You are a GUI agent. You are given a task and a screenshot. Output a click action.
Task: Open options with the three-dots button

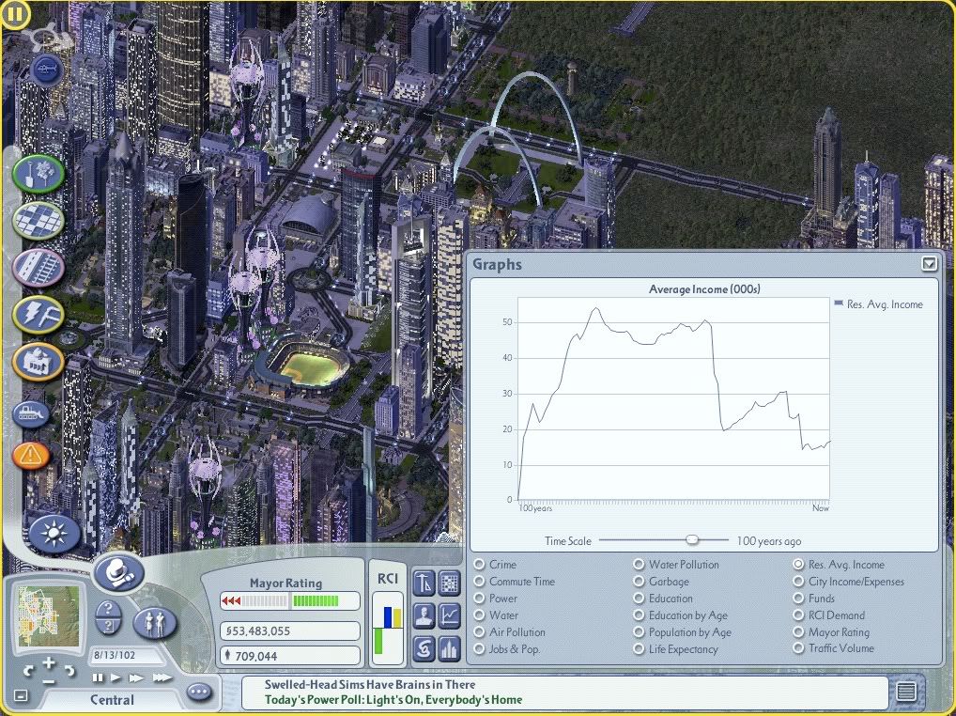click(x=199, y=693)
